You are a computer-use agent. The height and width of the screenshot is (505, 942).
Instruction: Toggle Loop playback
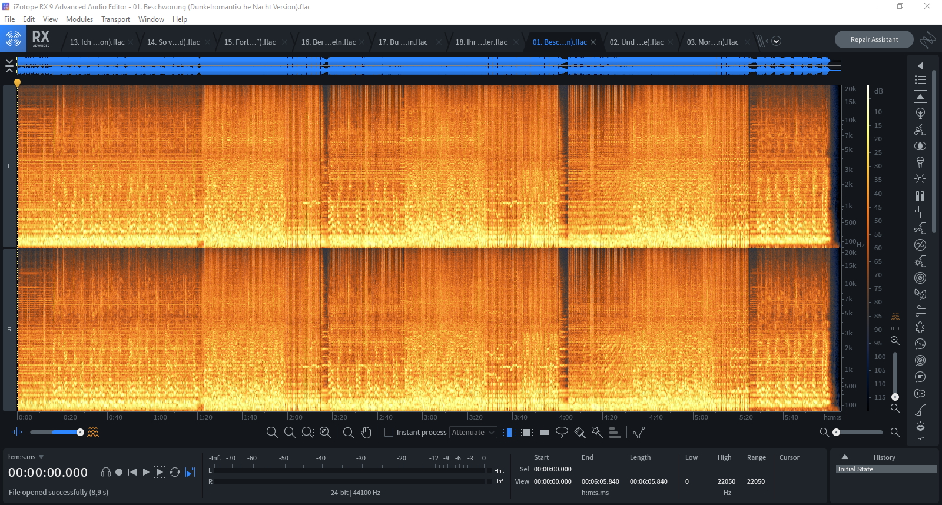click(175, 472)
